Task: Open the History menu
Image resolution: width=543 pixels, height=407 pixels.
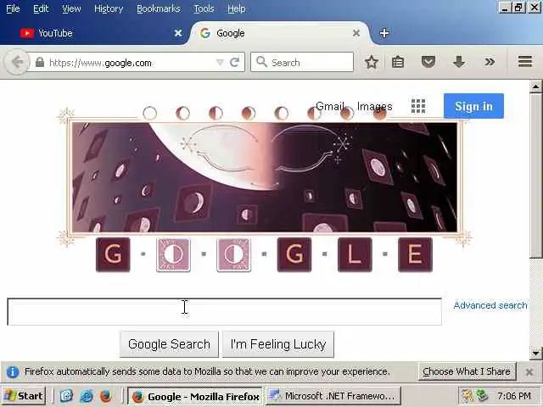Action: [x=109, y=8]
